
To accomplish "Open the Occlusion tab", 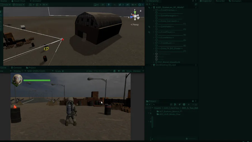I will point(235,1).
